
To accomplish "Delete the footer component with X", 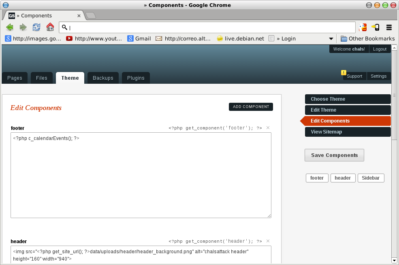I will pos(268,128).
